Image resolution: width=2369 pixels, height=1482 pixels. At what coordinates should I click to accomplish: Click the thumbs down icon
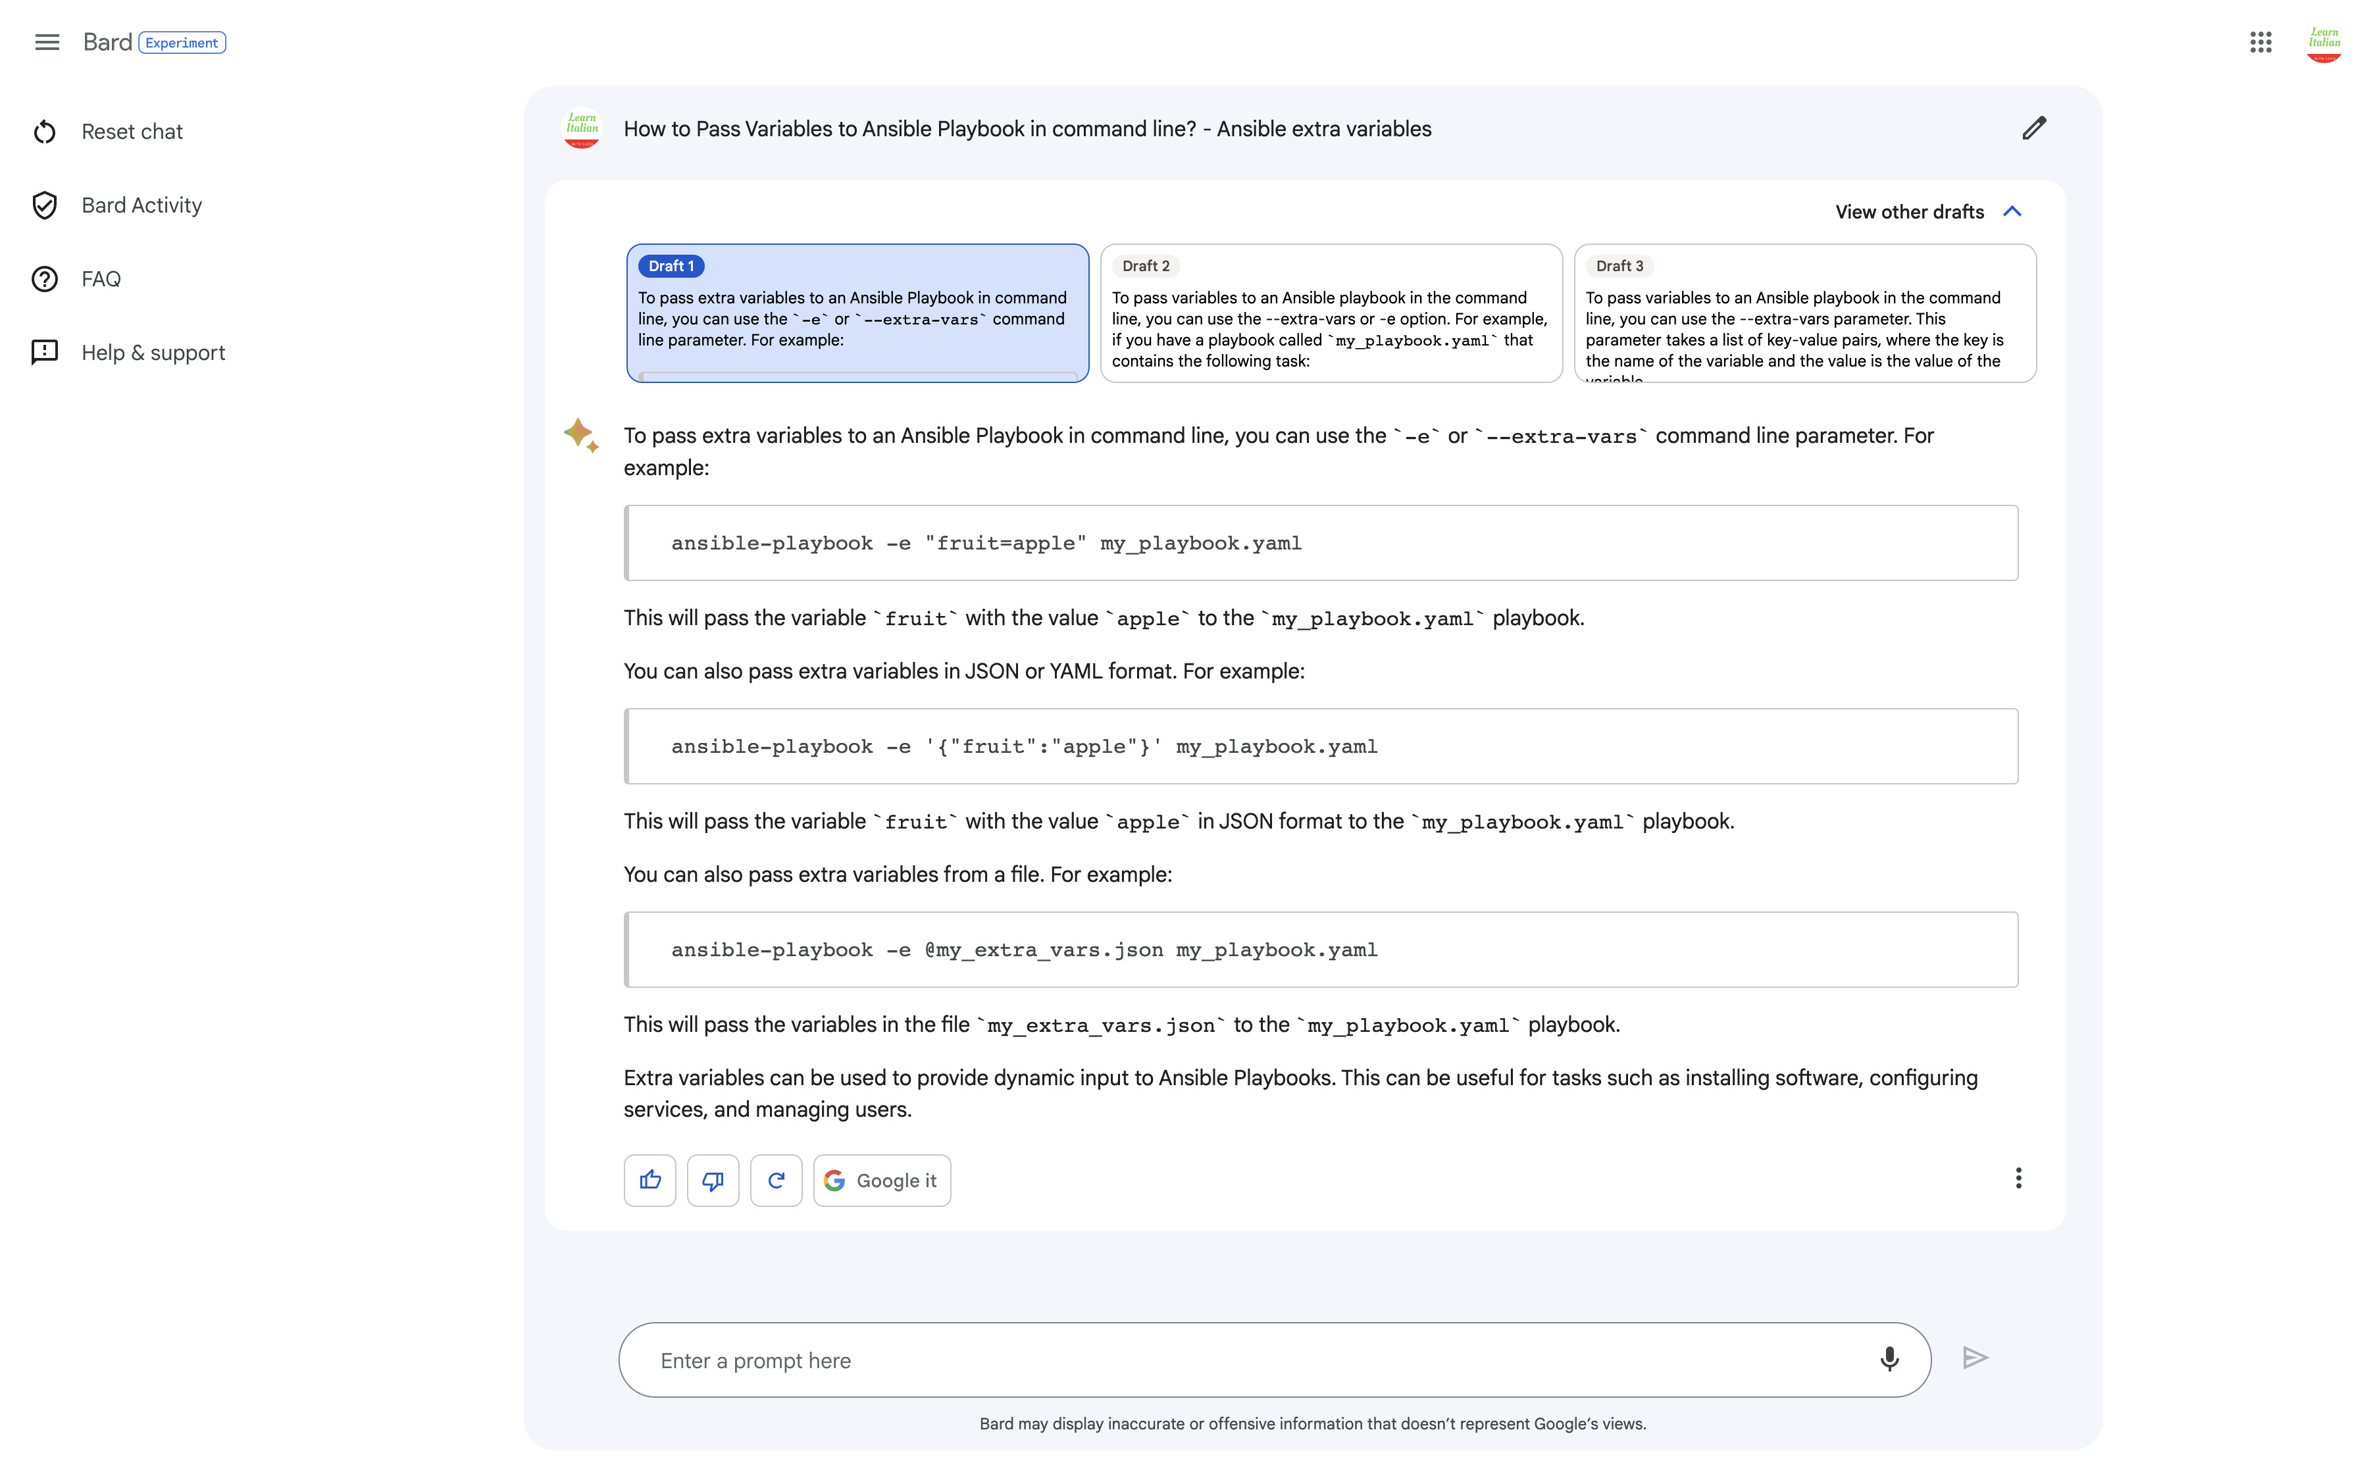point(712,1180)
